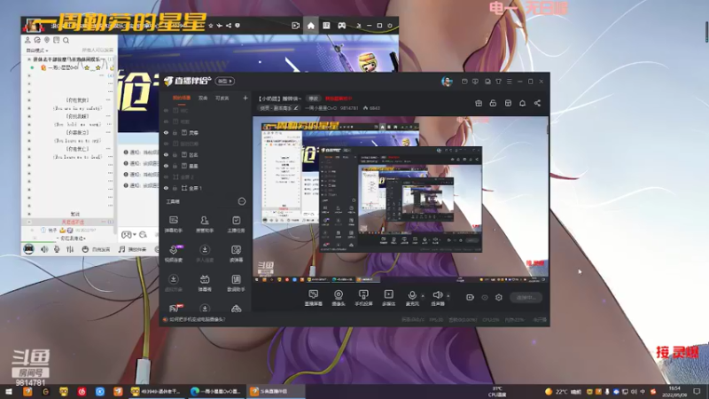Open the layout panel icon in the YY top bar
The height and width of the screenshot is (399, 709).
(326, 26)
